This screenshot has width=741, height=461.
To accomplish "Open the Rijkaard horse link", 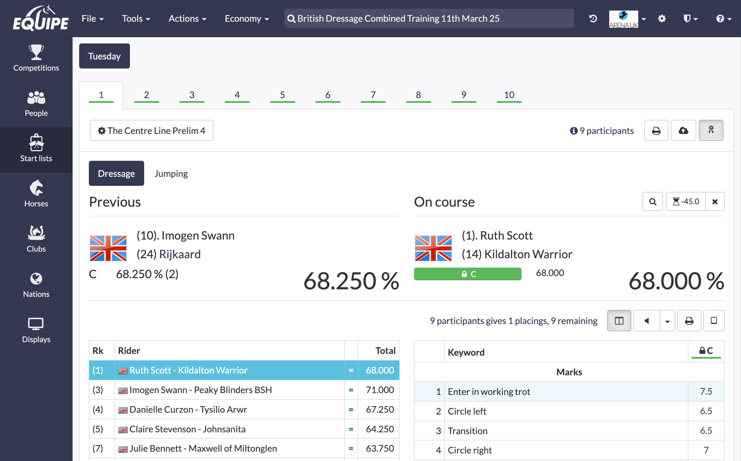I will (x=180, y=254).
